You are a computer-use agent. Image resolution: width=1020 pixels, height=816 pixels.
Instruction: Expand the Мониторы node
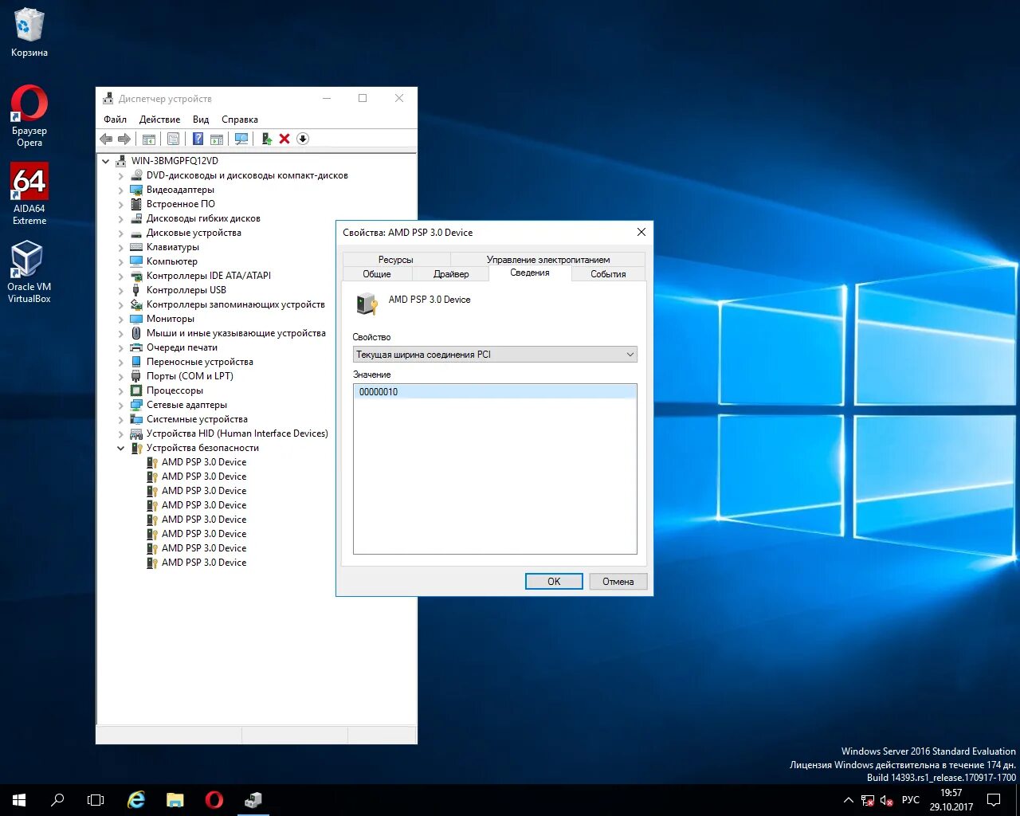tap(121, 319)
